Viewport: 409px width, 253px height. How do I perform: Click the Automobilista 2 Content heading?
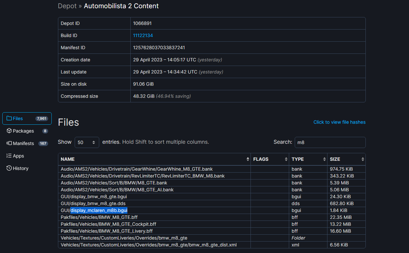coord(121,6)
